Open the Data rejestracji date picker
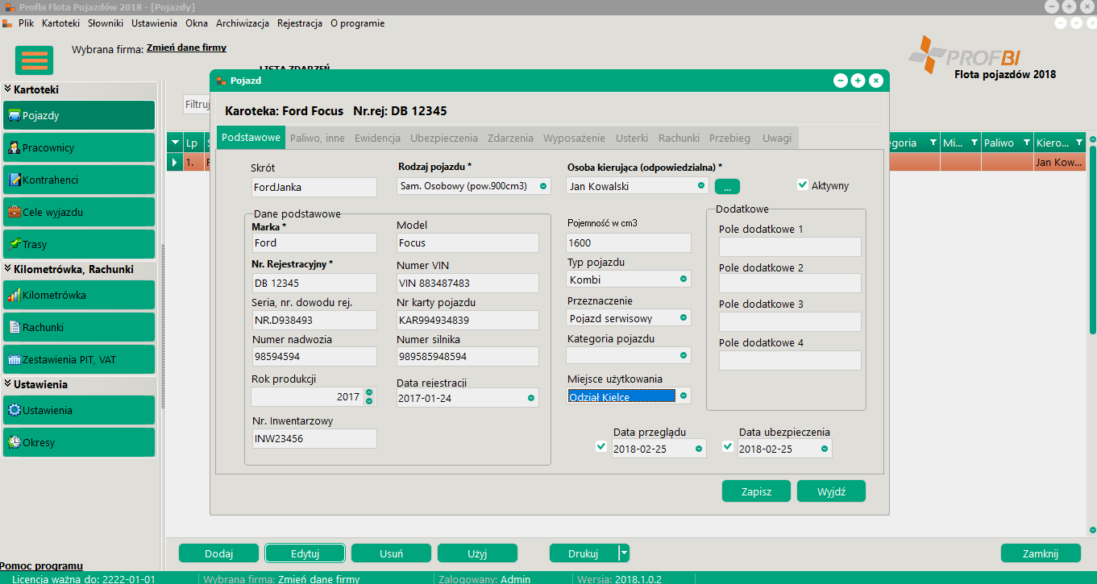Screen dimensions: 1097x584 coord(531,398)
